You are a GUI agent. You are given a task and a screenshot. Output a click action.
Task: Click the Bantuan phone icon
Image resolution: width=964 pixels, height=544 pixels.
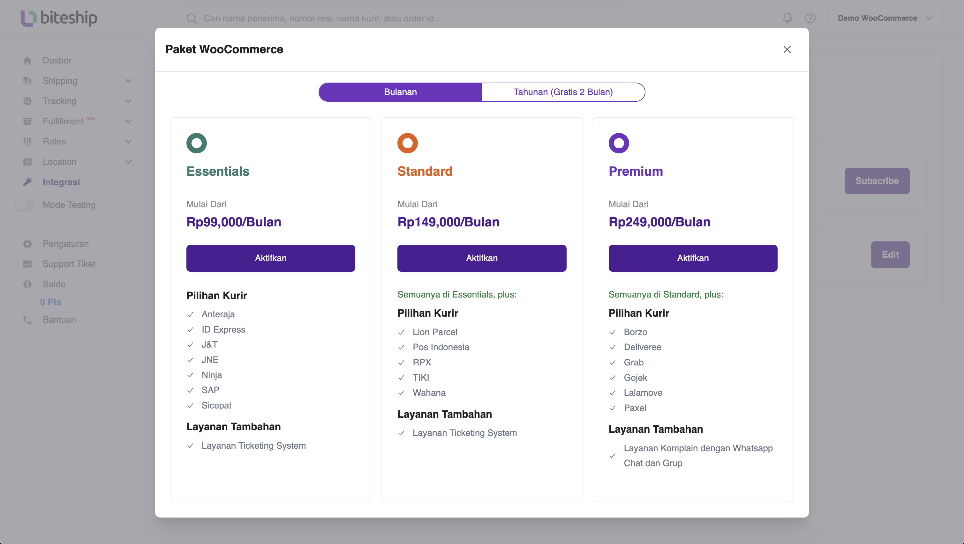coord(27,320)
